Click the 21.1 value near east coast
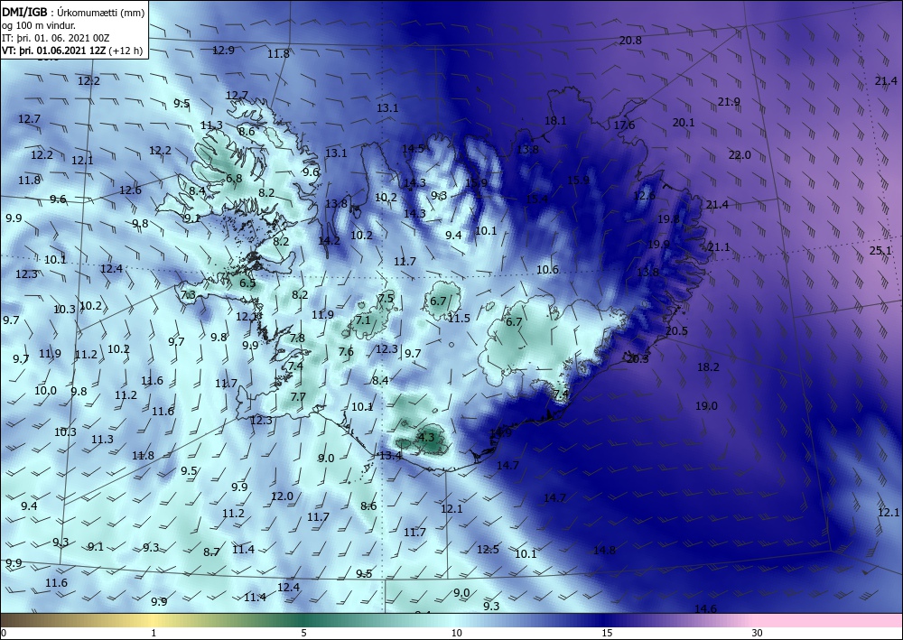Screen dimensions: 903x640 coord(719,247)
